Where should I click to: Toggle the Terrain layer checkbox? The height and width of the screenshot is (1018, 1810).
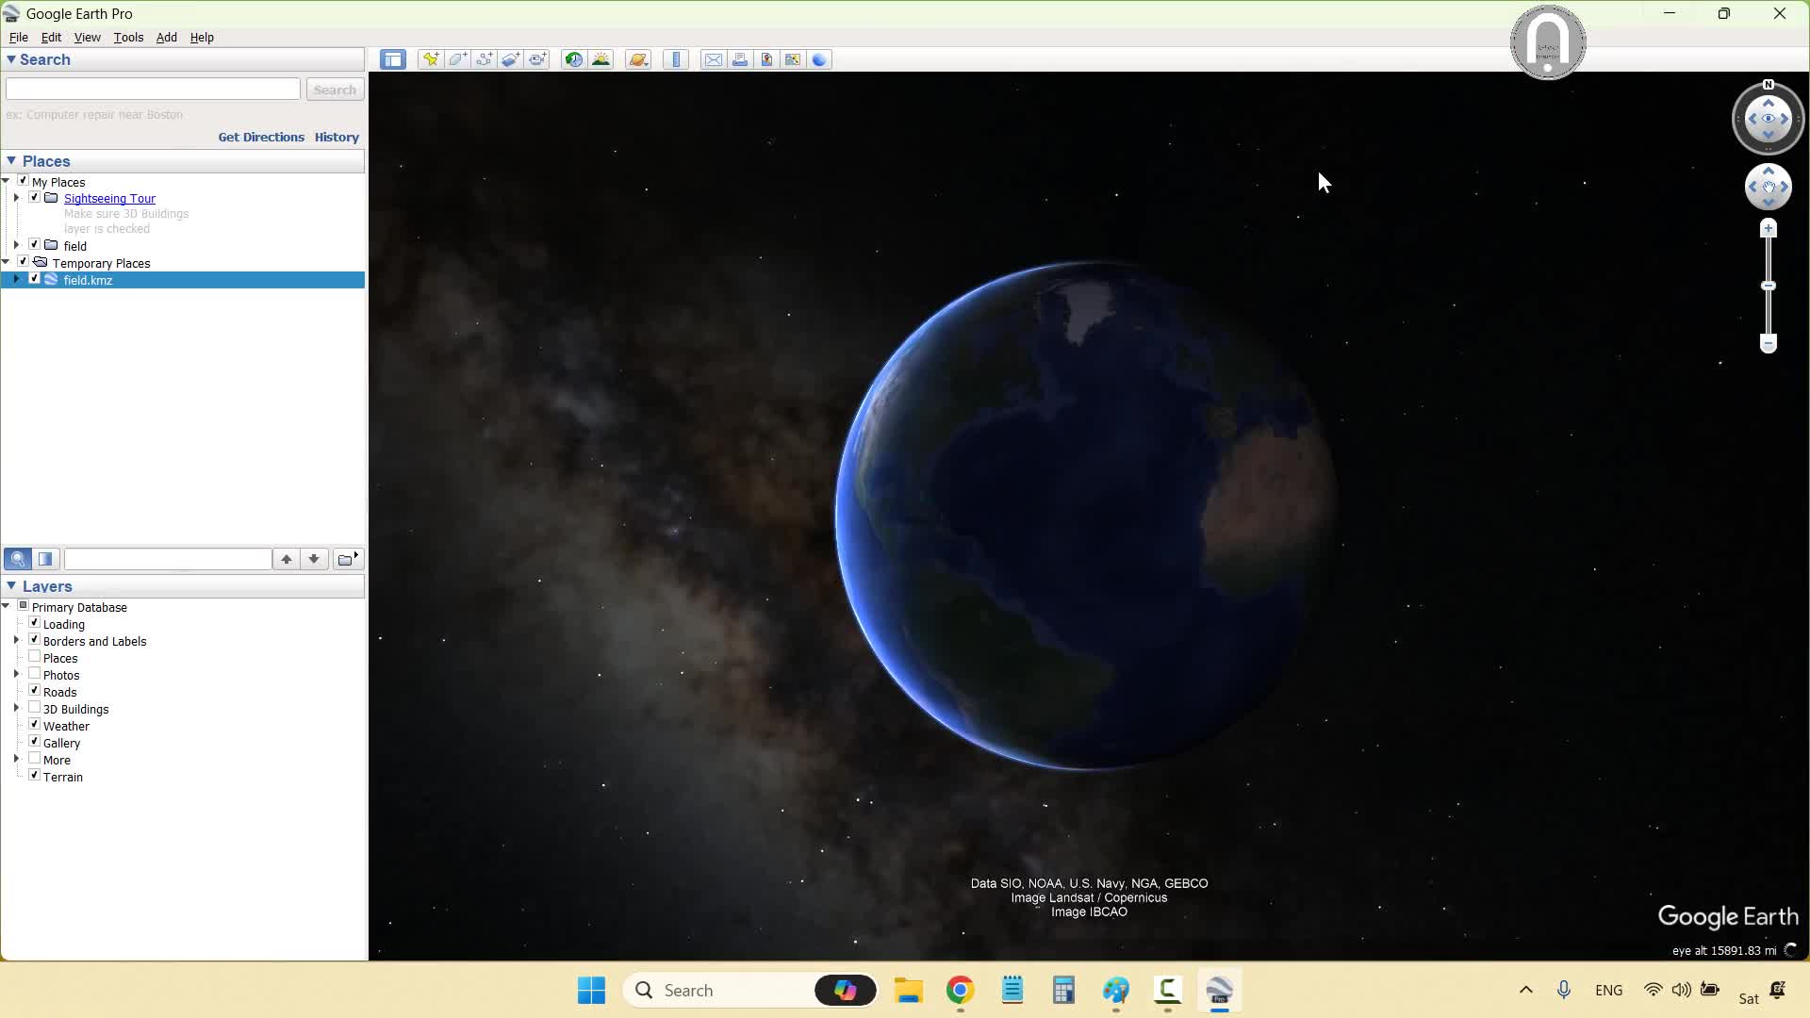tap(35, 776)
